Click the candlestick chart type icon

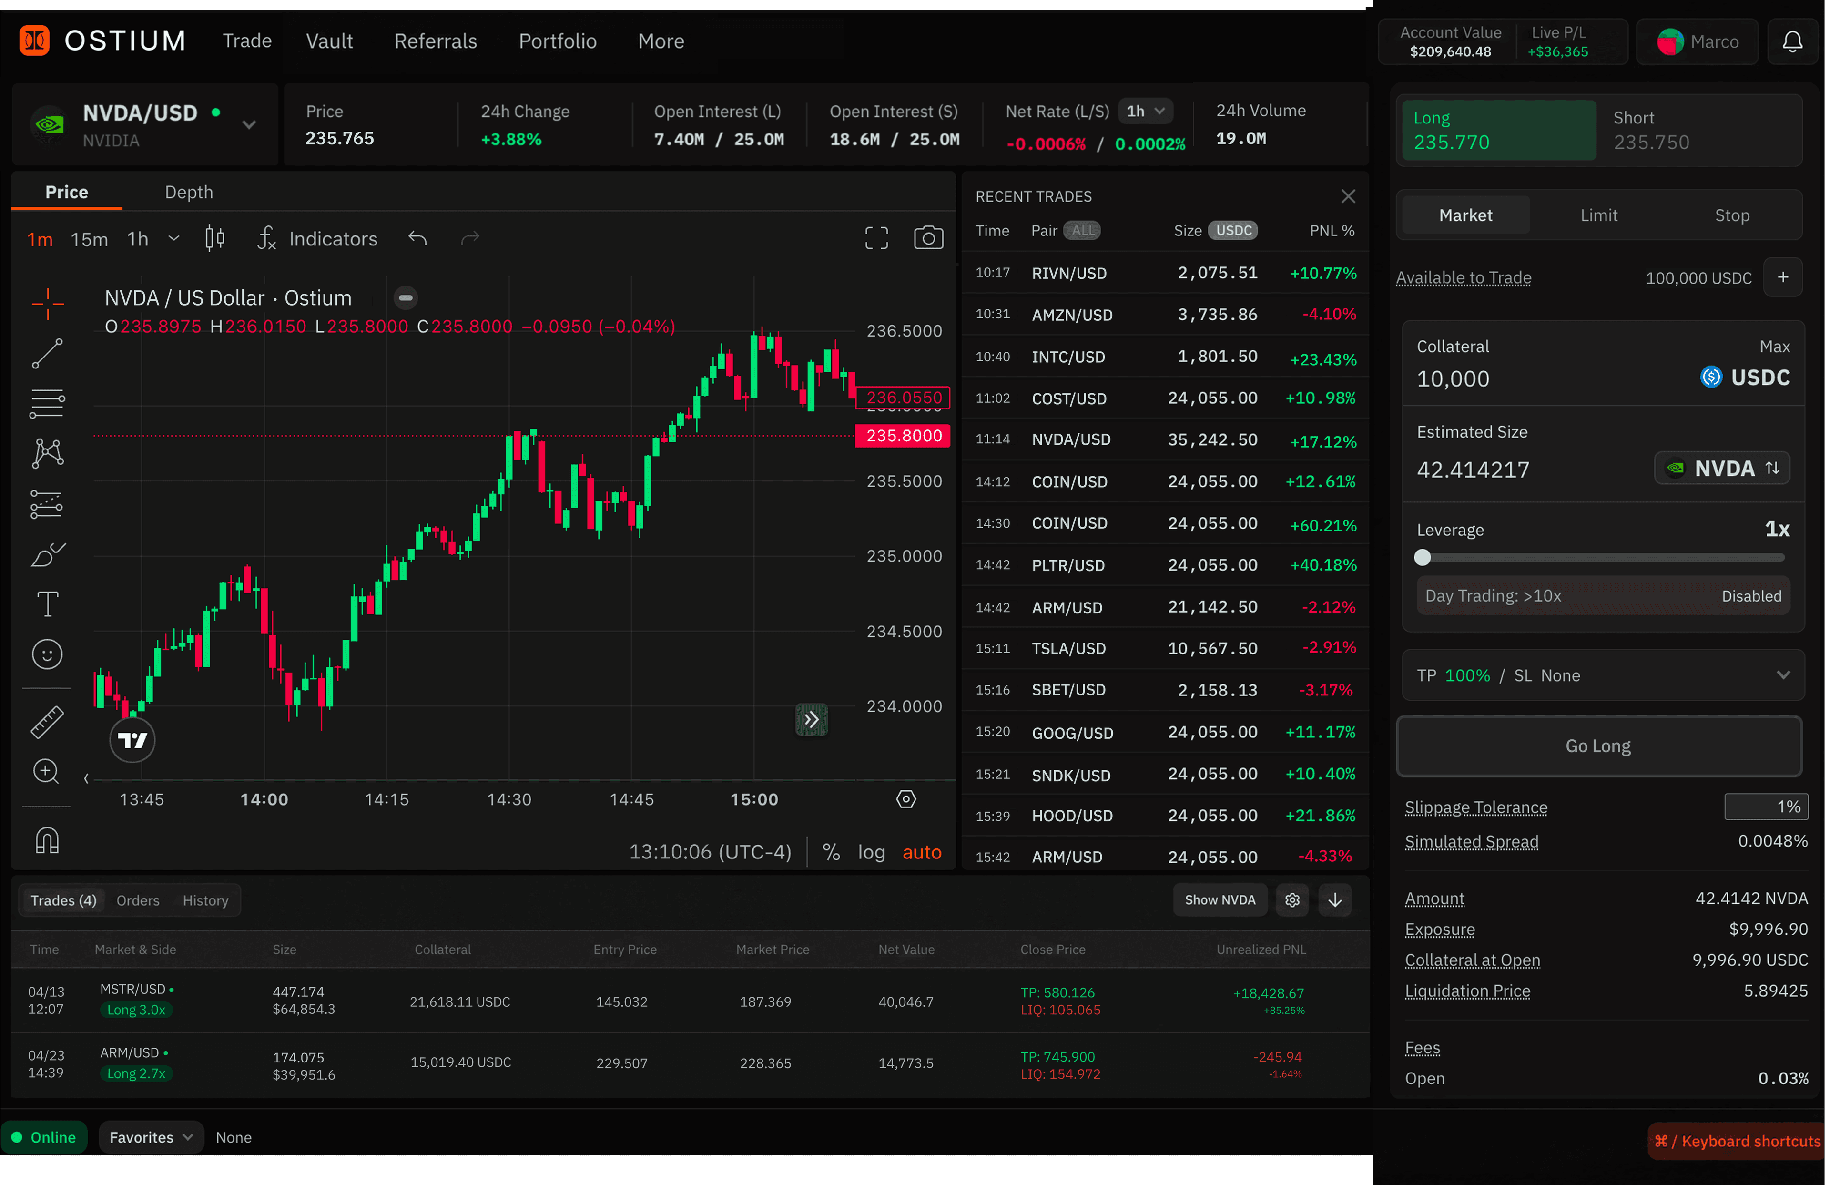215,238
